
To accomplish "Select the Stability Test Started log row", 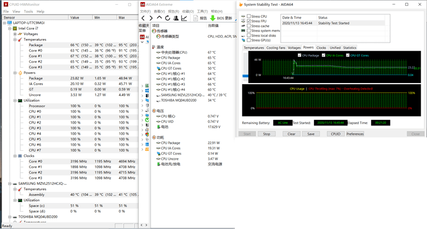I will [333, 23].
